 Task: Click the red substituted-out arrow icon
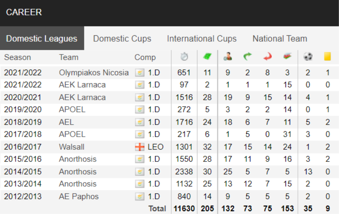click(267, 56)
